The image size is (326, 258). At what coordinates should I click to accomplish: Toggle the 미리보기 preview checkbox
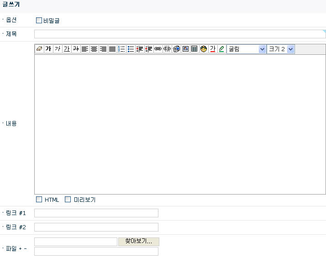(x=68, y=200)
